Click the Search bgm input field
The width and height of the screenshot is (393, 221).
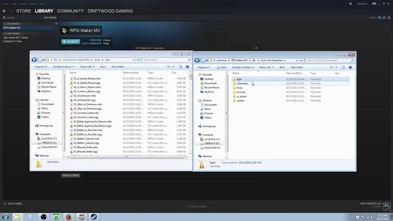point(167,60)
